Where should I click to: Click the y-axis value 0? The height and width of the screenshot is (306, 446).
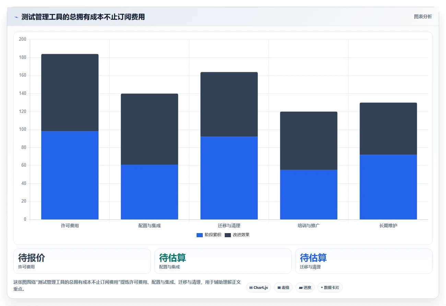point(25,219)
